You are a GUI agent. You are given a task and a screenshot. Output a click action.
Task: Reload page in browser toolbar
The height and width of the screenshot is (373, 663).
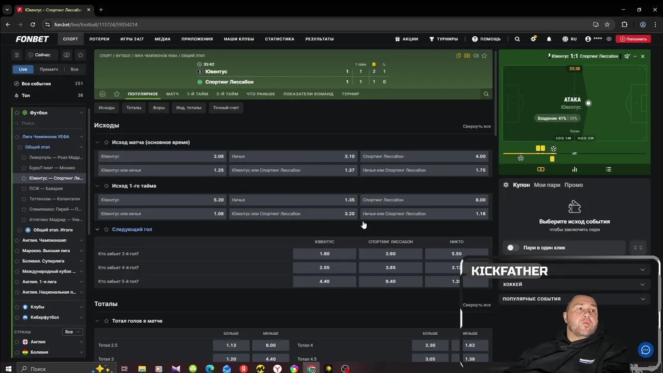point(33,24)
